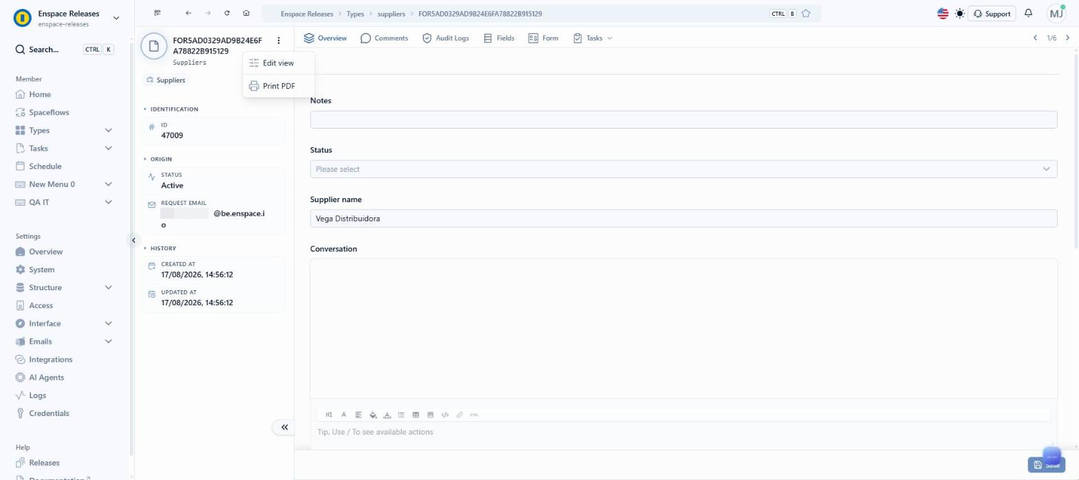This screenshot has width=1079, height=480.
Task: Open notifications bell
Action: (x=1028, y=13)
